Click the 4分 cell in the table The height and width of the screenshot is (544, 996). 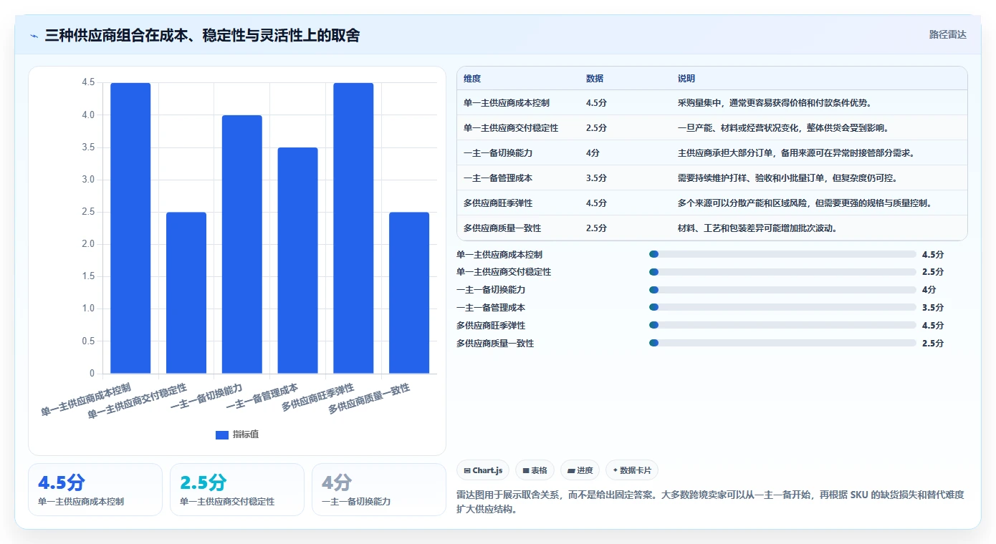click(593, 153)
